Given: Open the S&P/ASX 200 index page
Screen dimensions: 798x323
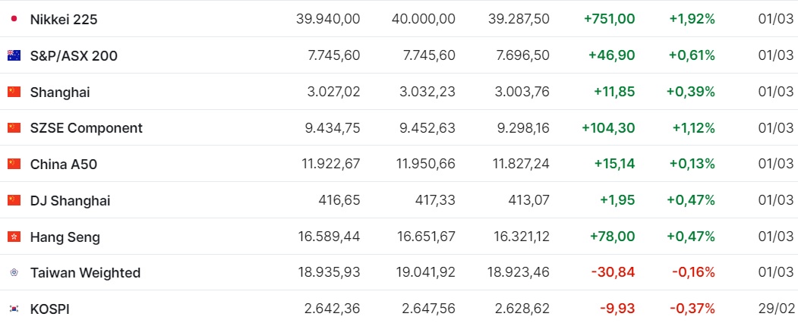Looking at the screenshot, I should 74,55.
